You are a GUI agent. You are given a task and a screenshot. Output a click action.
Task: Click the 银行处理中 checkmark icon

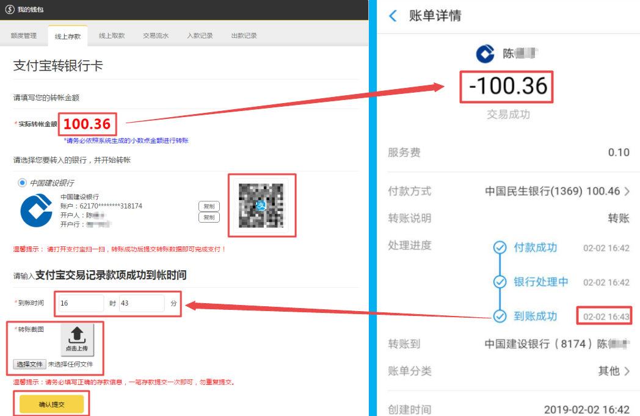(x=500, y=282)
